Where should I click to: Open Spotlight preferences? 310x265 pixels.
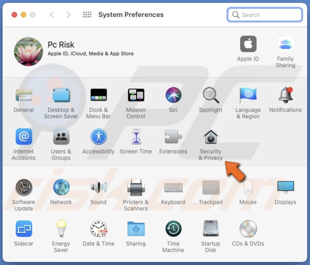(210, 96)
